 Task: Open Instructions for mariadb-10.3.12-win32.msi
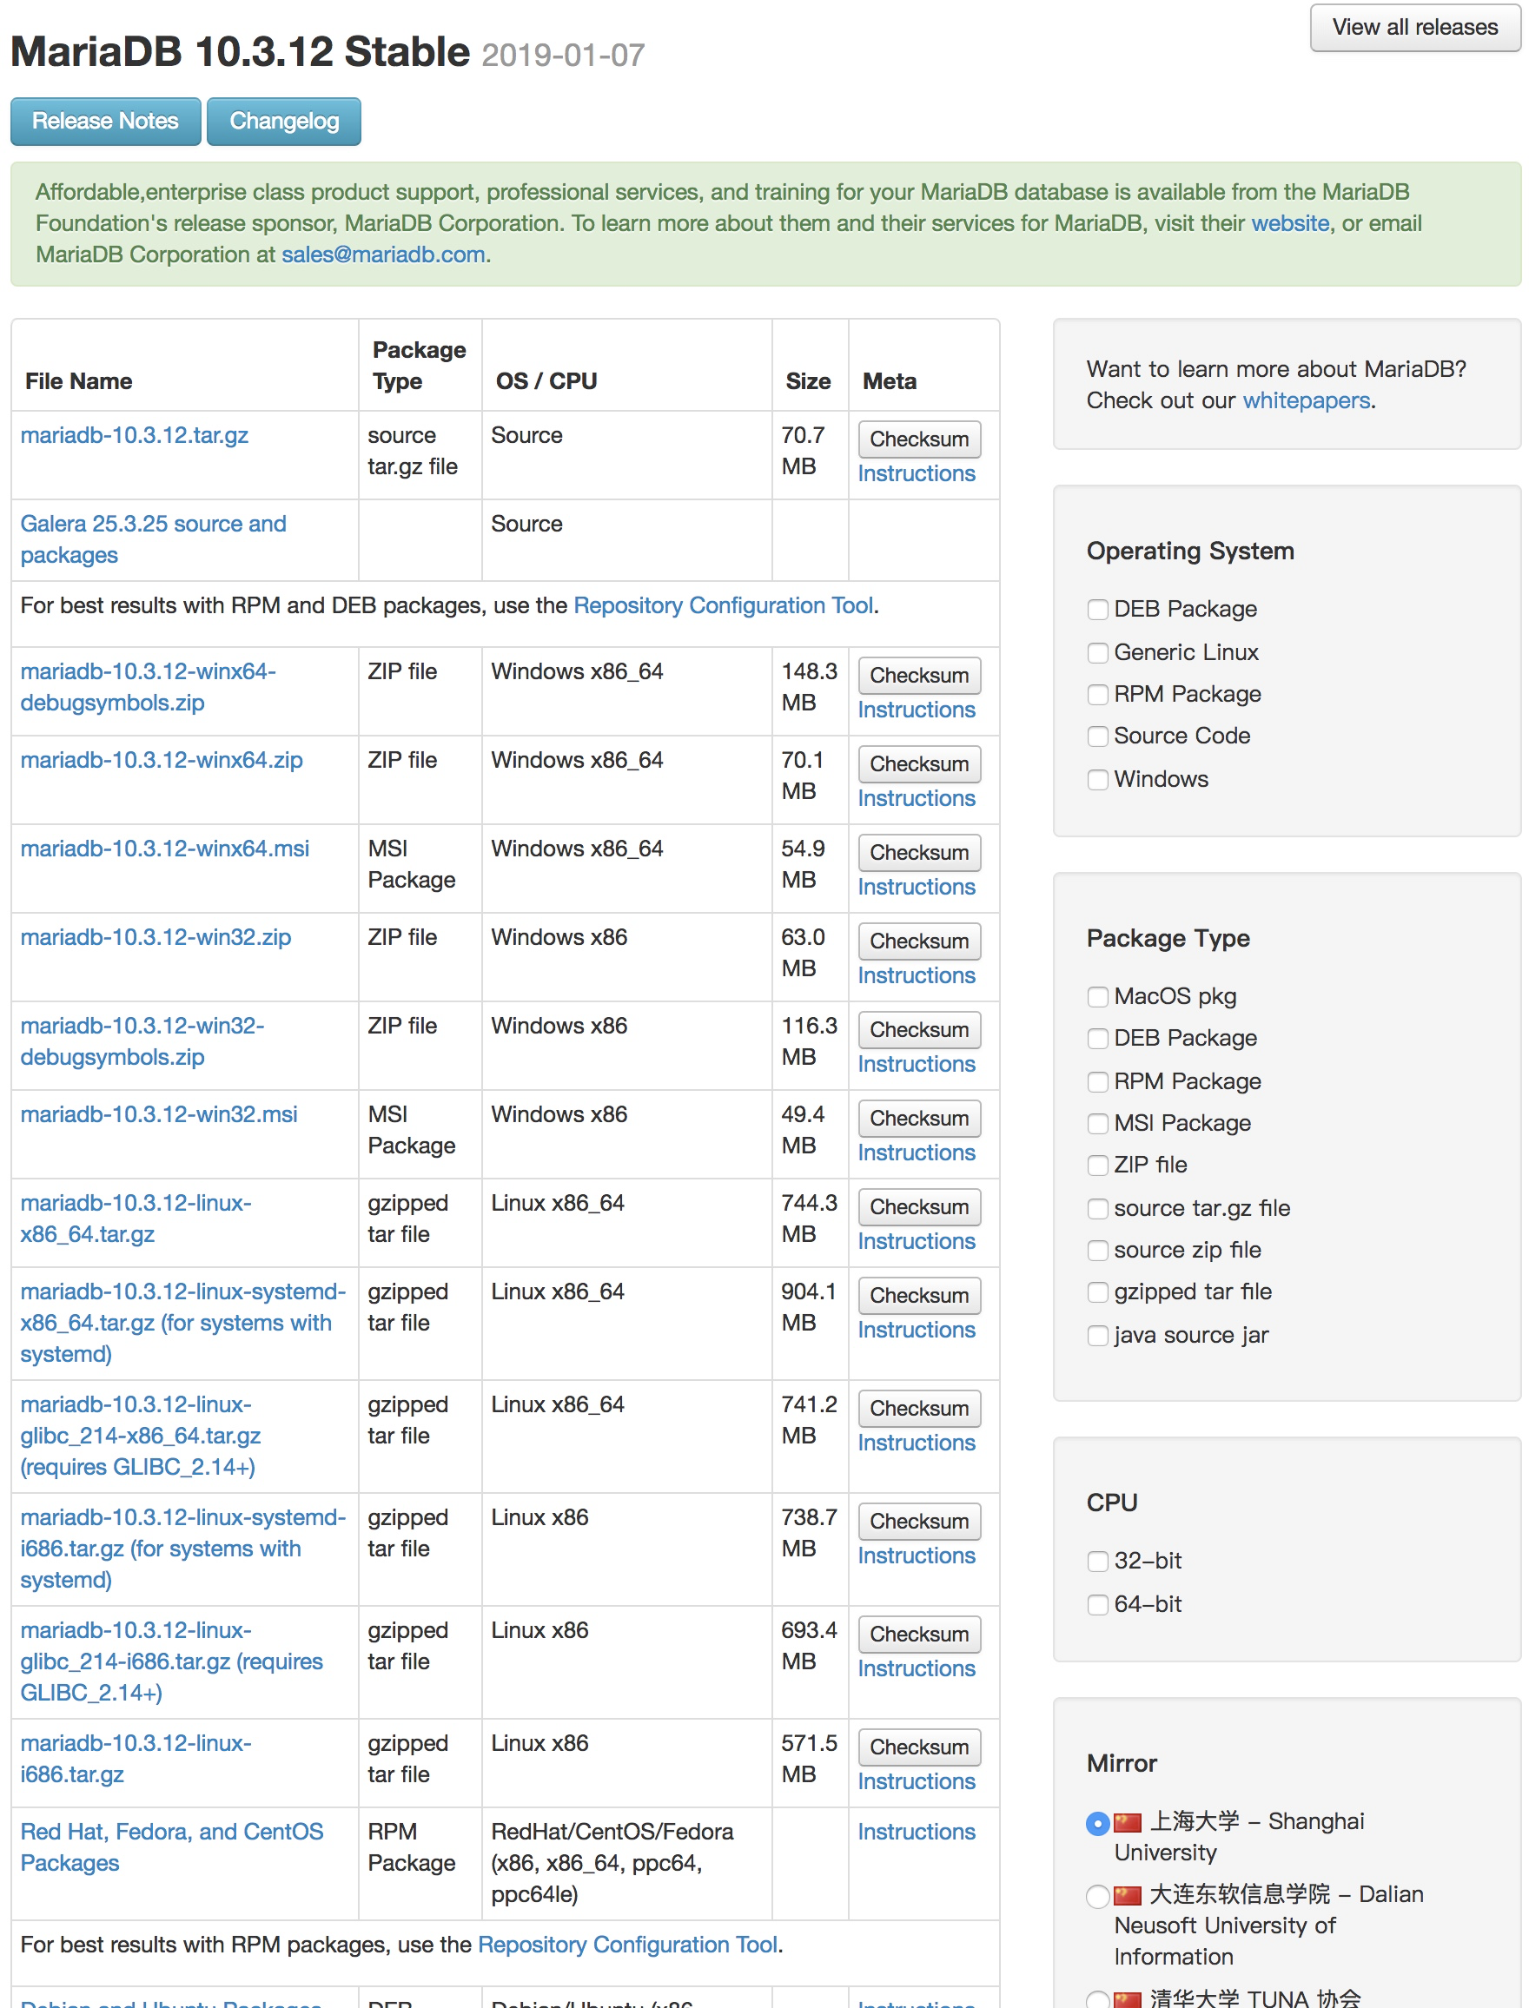tap(916, 1152)
